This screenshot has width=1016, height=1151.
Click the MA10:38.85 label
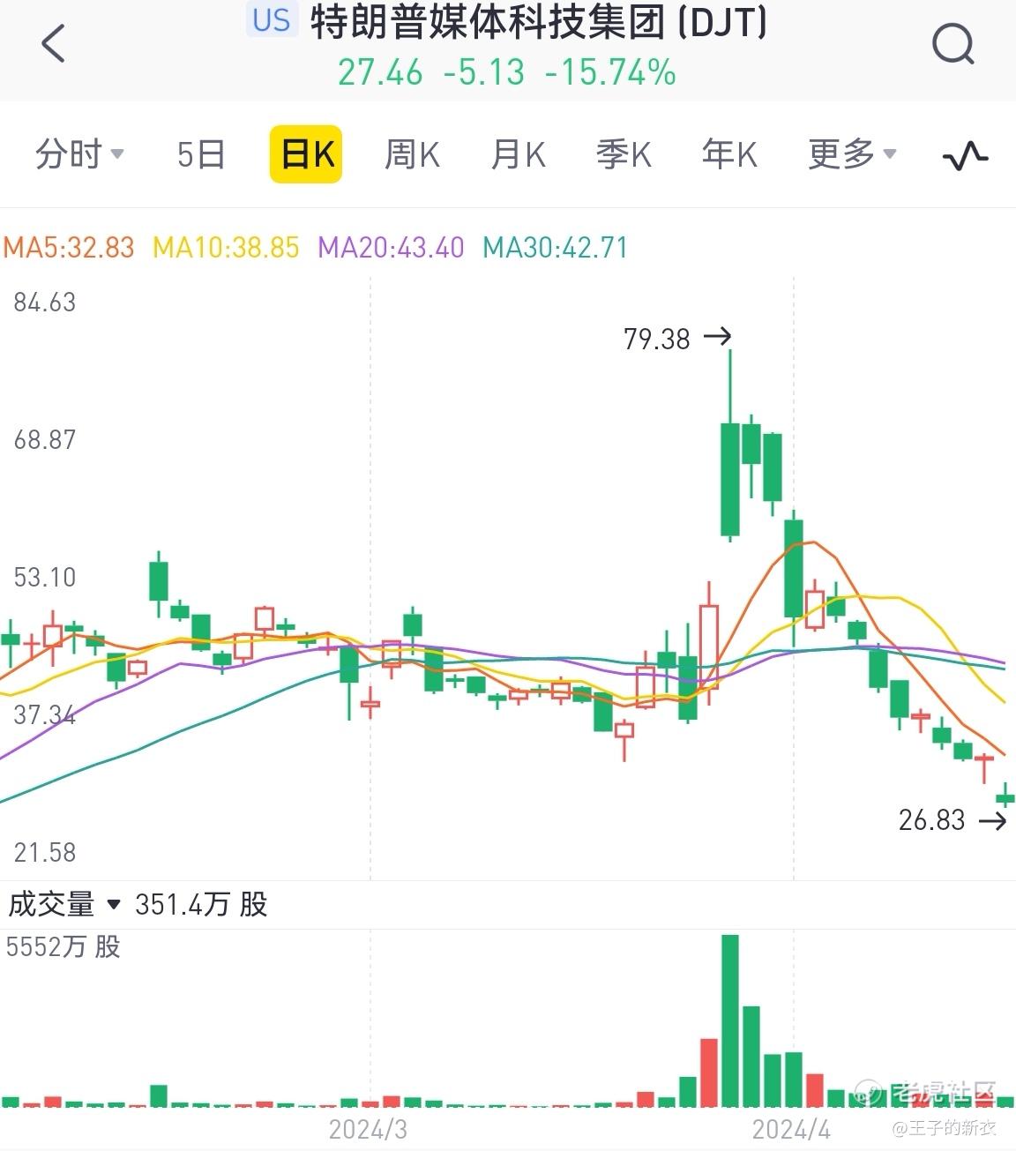coord(227,247)
